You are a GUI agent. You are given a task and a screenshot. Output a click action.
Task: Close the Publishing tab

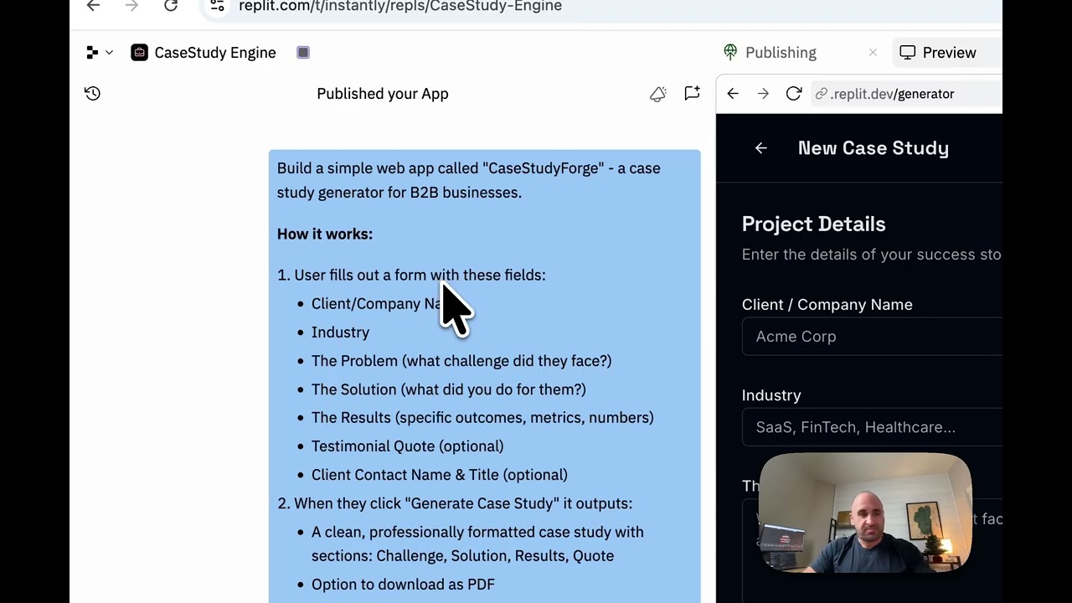click(x=873, y=53)
